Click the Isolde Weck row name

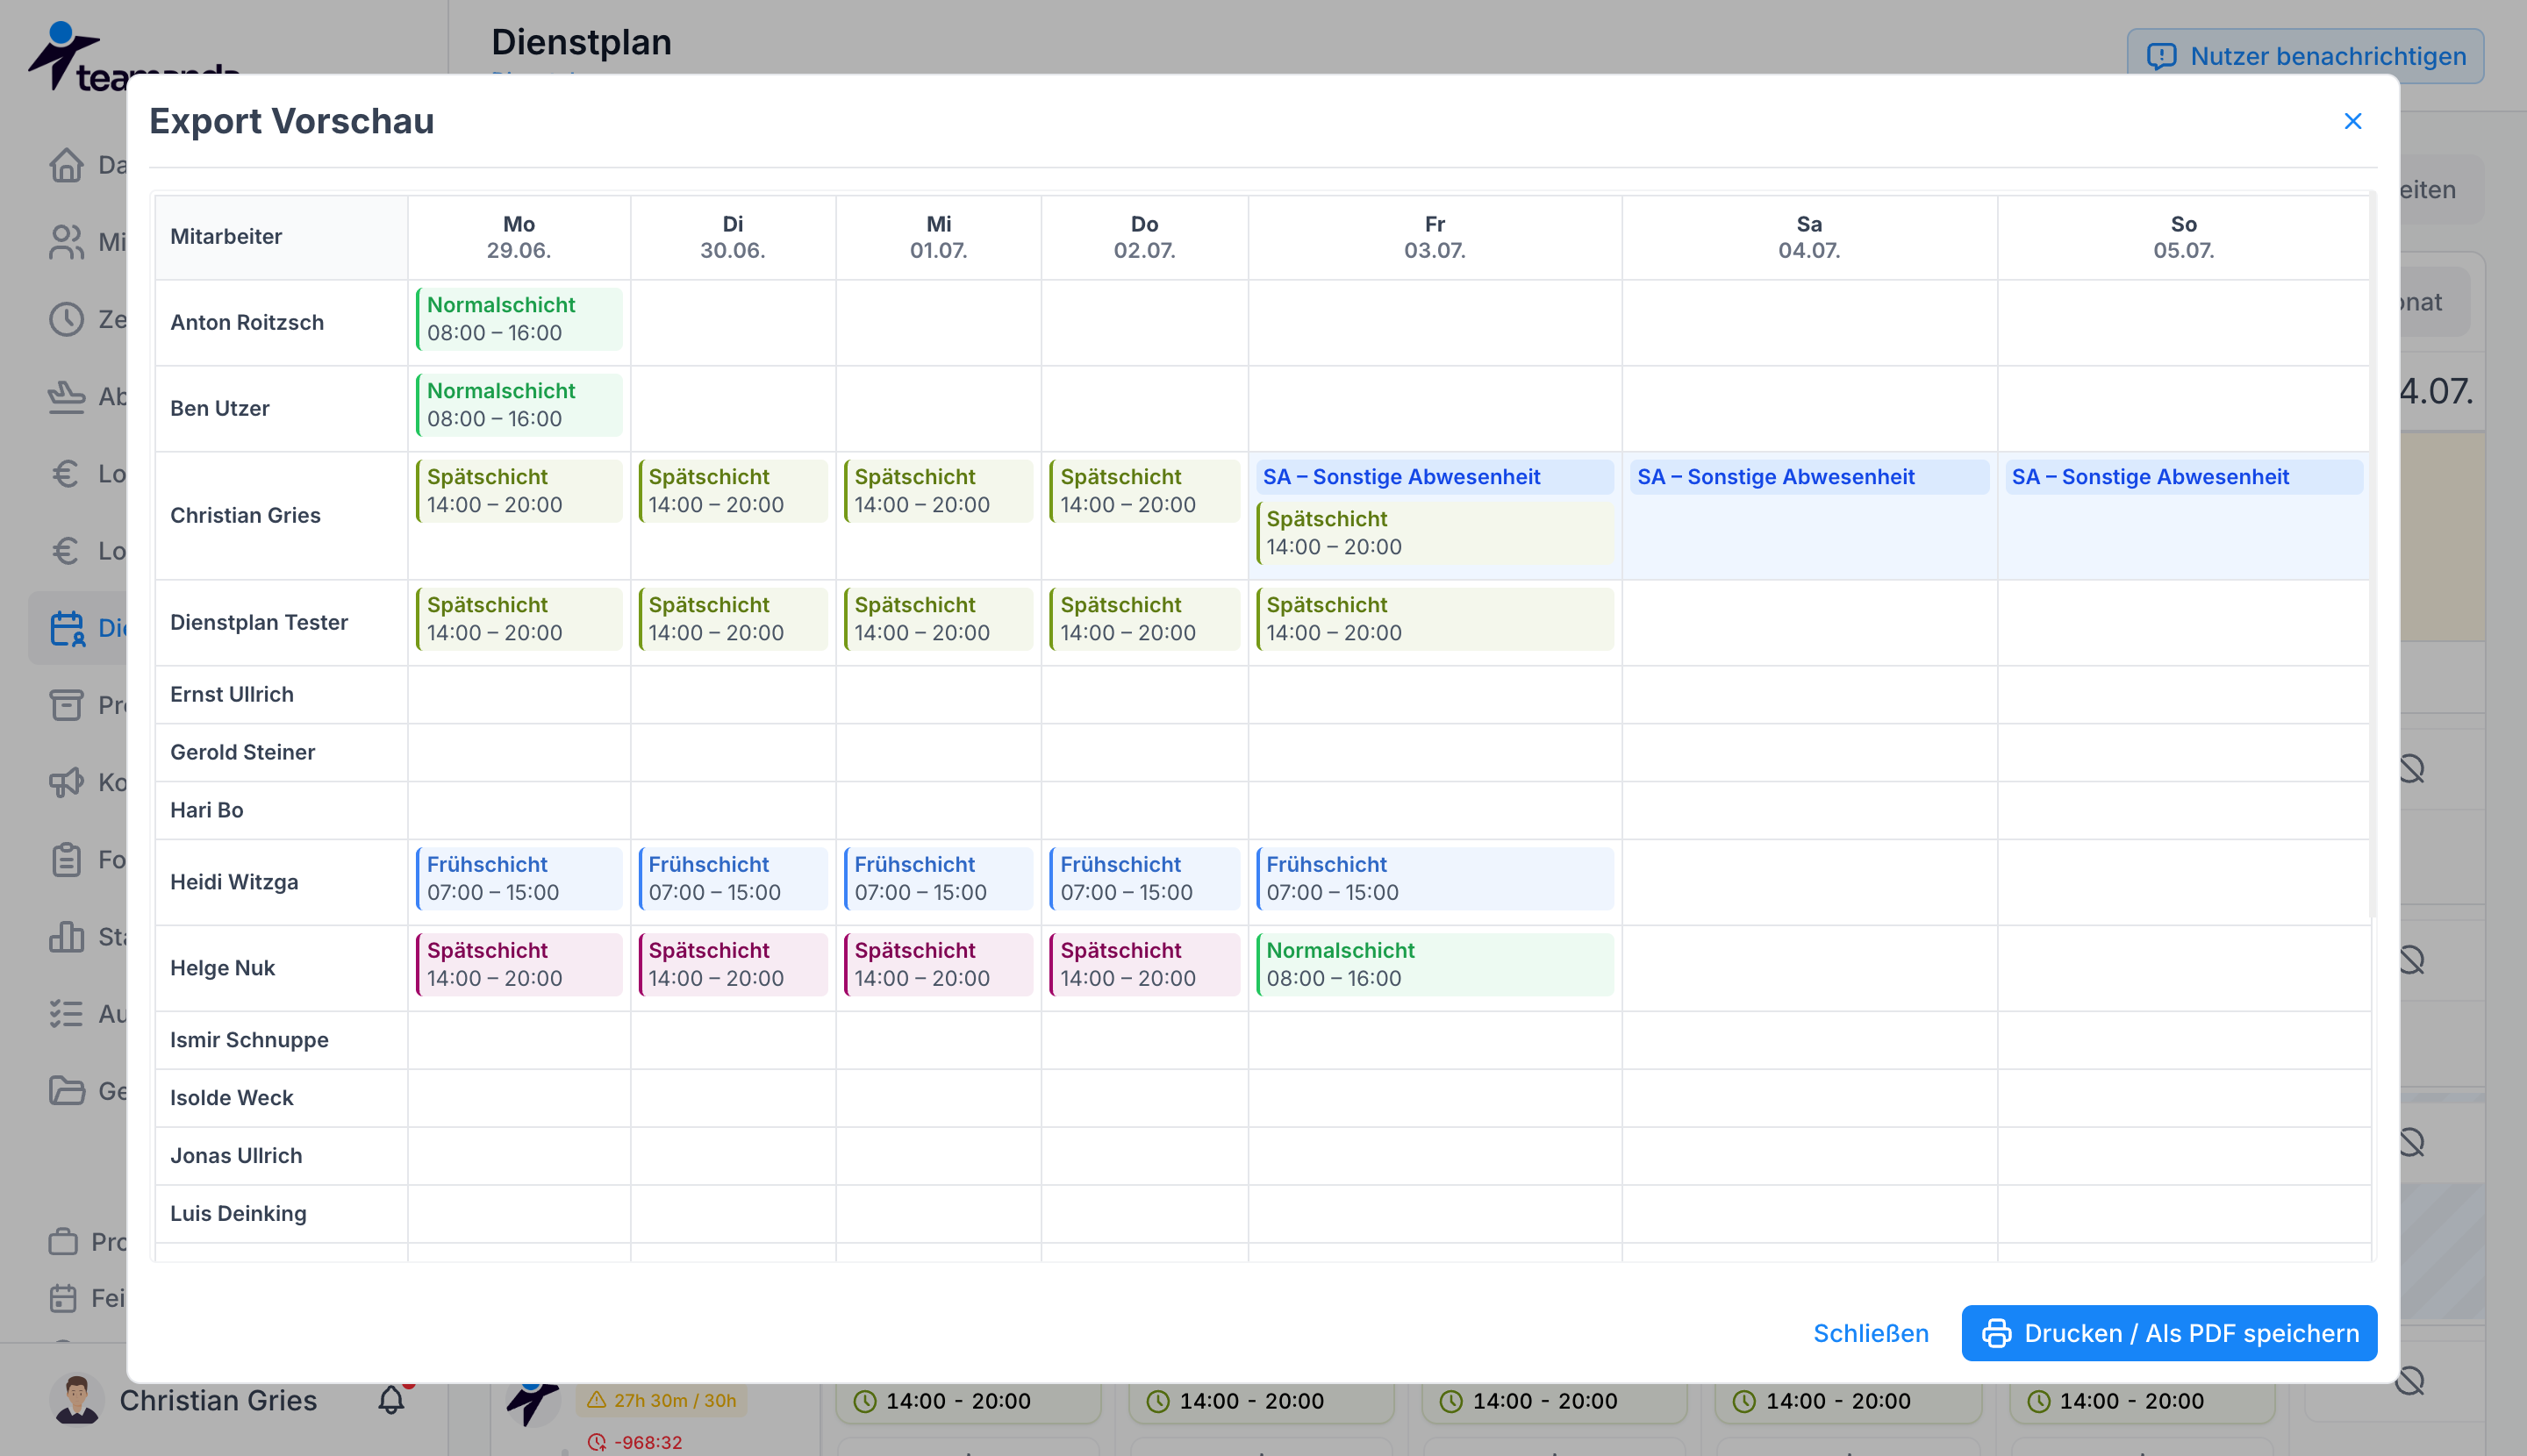pyautogui.click(x=233, y=1098)
